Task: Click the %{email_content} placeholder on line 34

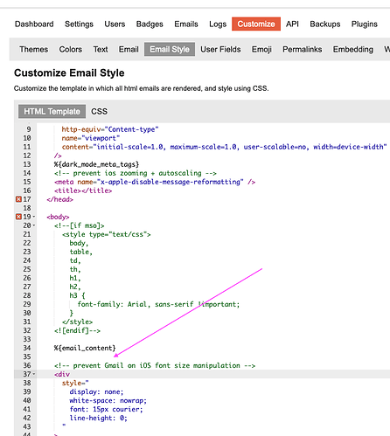Action: click(x=85, y=348)
